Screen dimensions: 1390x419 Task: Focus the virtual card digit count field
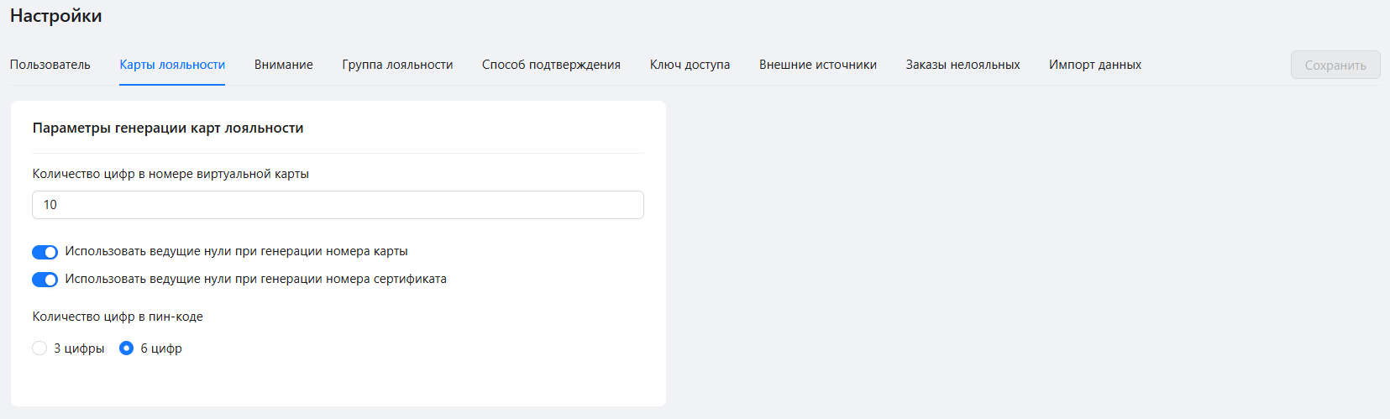[338, 205]
